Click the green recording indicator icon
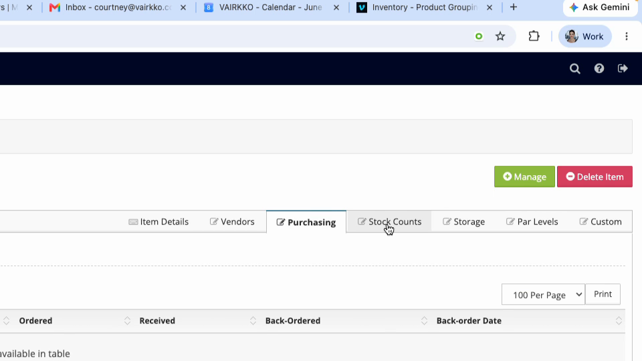642x361 pixels. (479, 36)
